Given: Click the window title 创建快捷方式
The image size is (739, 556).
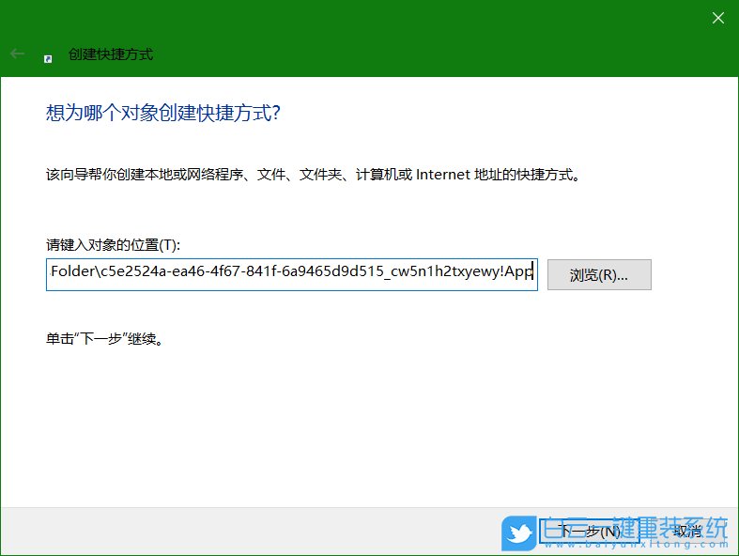Looking at the screenshot, I should tap(111, 54).
